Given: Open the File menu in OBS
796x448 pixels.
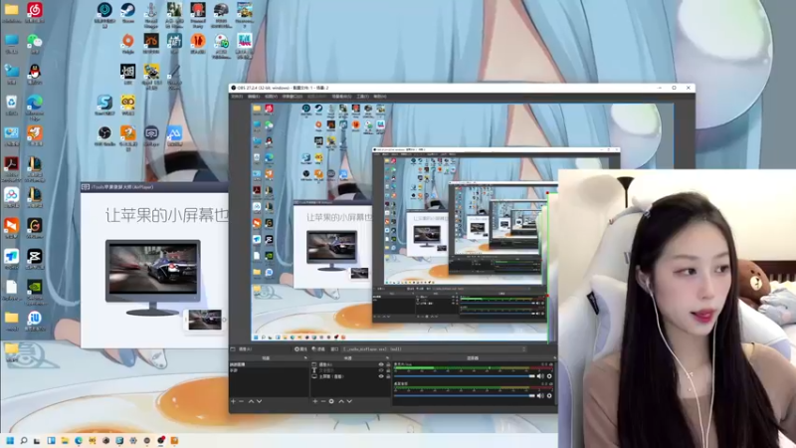Looking at the screenshot, I should tap(237, 97).
